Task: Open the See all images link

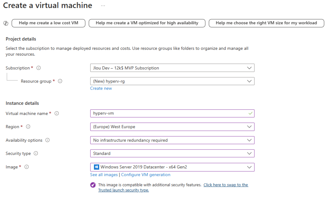Action: click(104, 175)
